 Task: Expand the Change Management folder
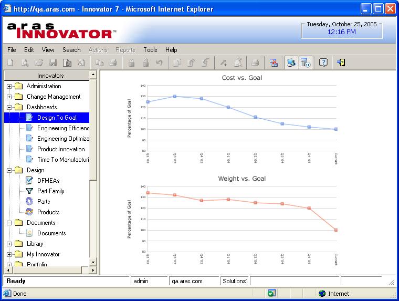point(9,97)
